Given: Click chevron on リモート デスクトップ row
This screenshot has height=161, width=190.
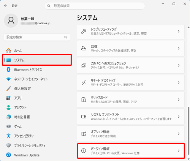Looking at the screenshot, I should (179, 82).
